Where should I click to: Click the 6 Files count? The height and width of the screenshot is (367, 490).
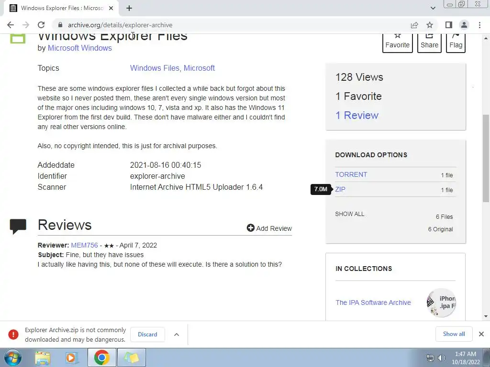coord(445,216)
